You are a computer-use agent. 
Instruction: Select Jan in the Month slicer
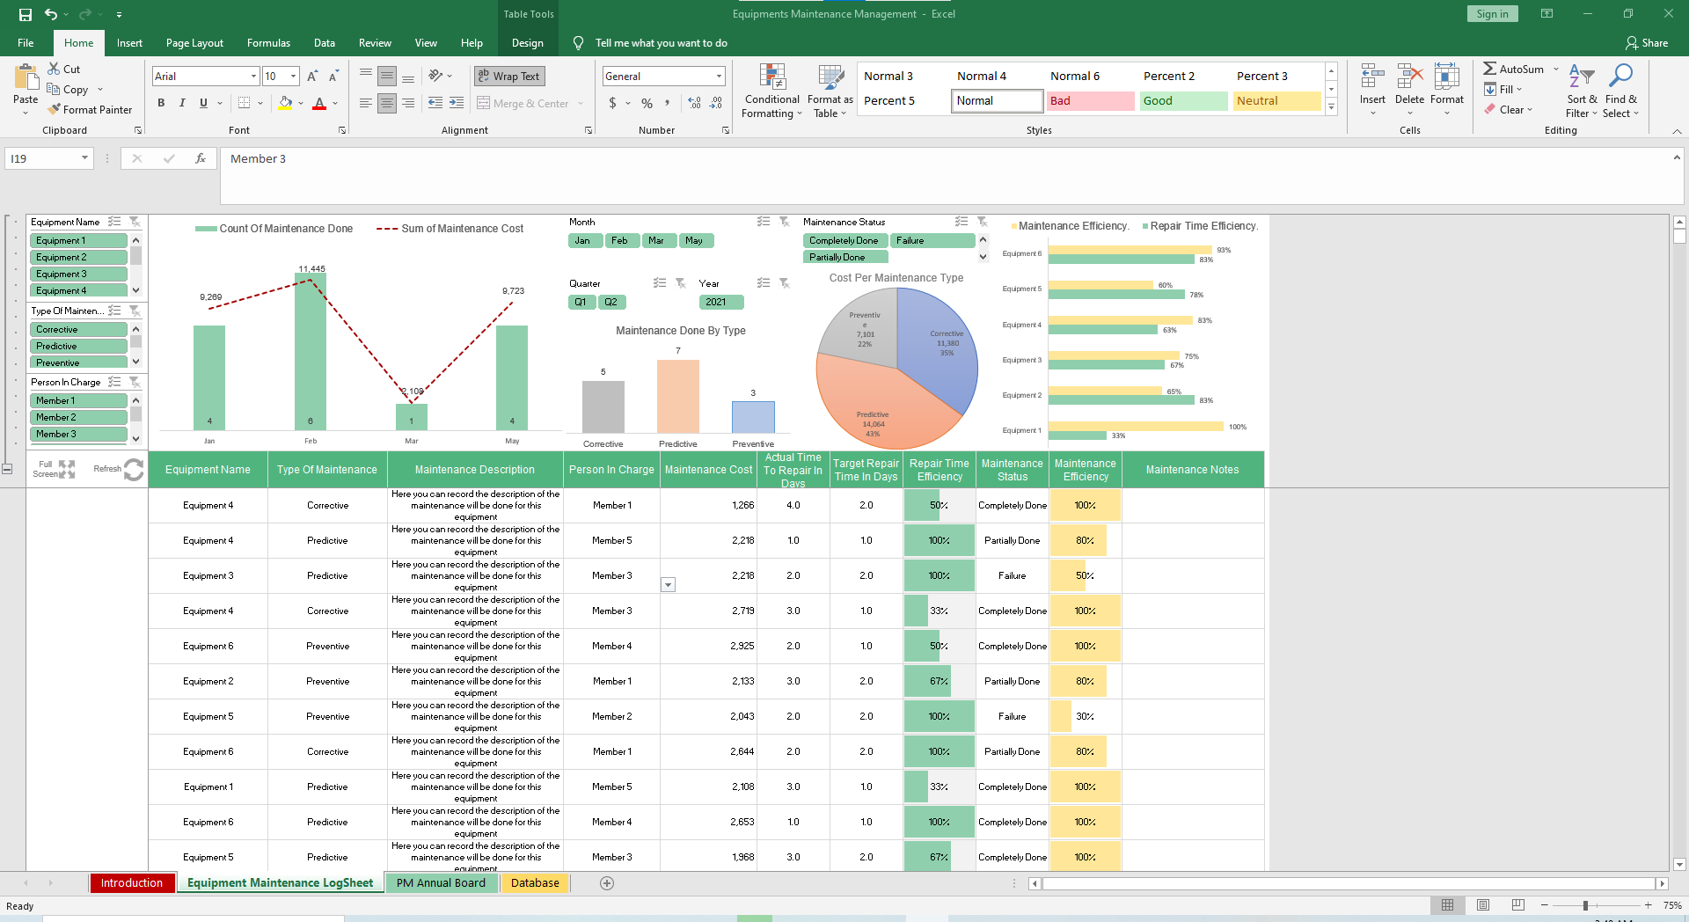584,240
